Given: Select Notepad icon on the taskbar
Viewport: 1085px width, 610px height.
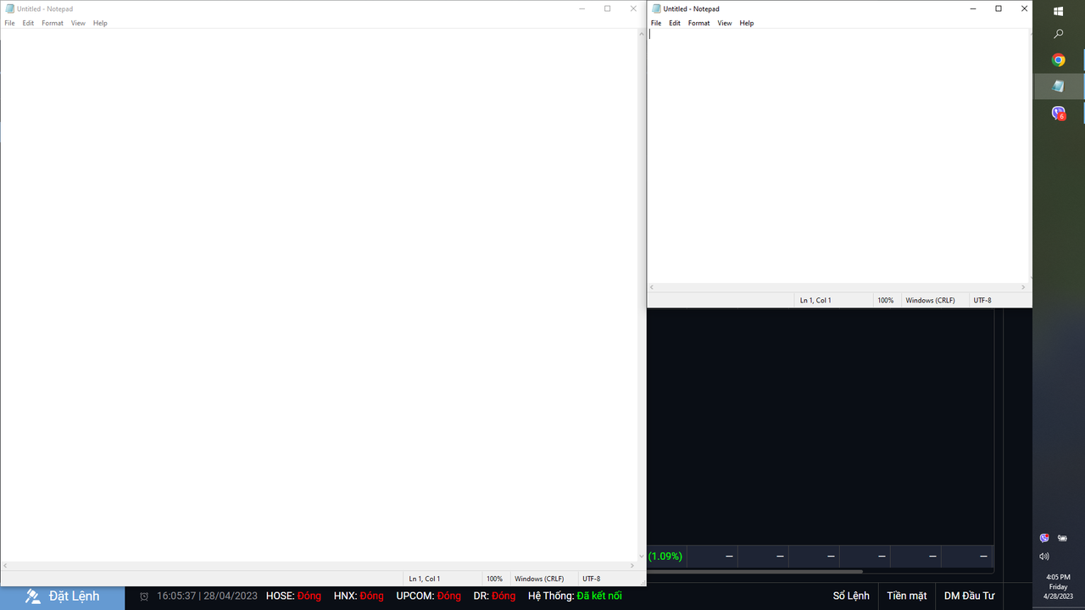Looking at the screenshot, I should (x=1059, y=86).
